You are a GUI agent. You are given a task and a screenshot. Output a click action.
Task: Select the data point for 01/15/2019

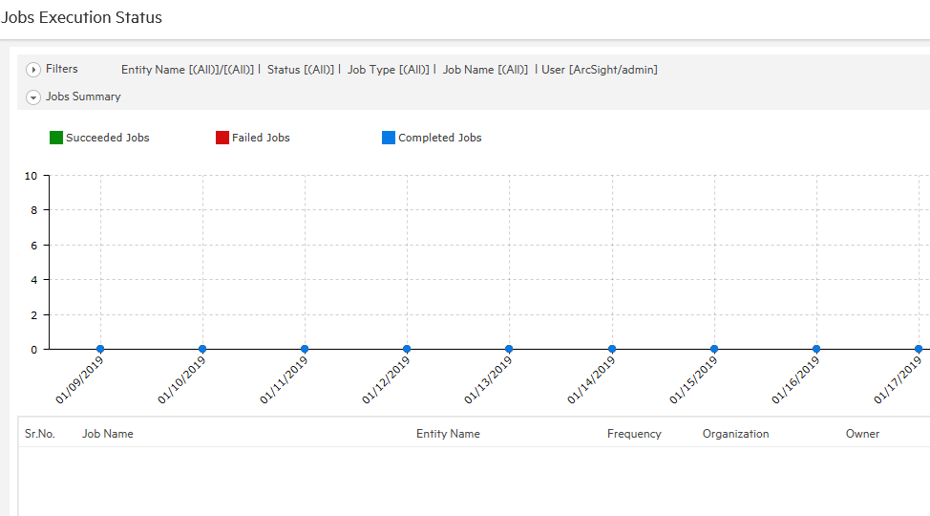(714, 350)
